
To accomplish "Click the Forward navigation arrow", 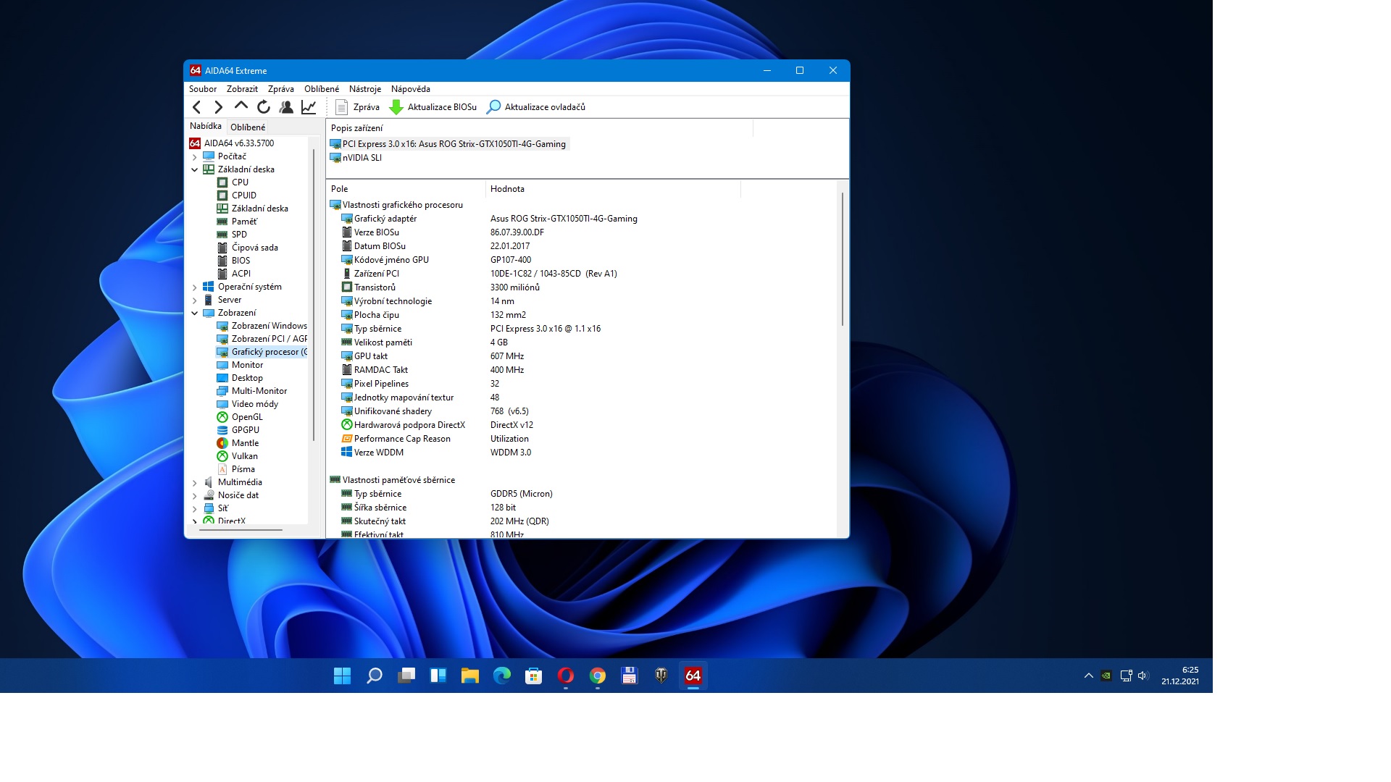I will (218, 107).
